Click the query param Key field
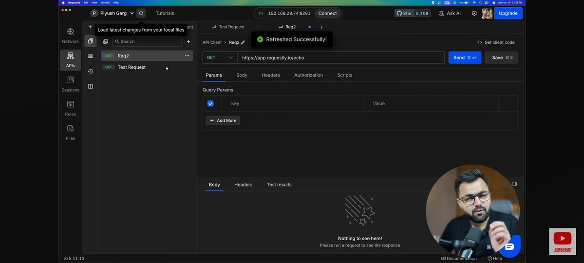 coord(292,103)
